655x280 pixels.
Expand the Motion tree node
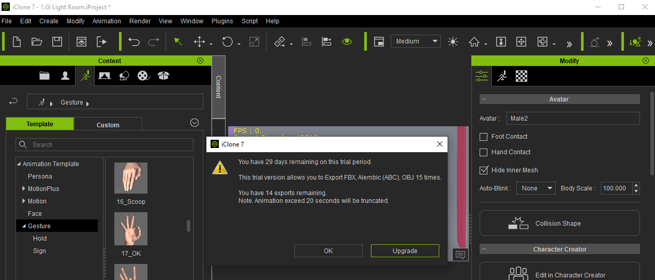coord(24,201)
